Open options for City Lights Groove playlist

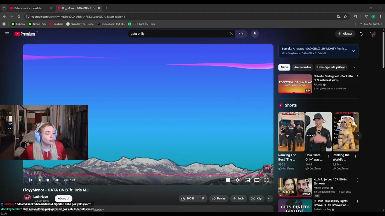(x=357, y=202)
